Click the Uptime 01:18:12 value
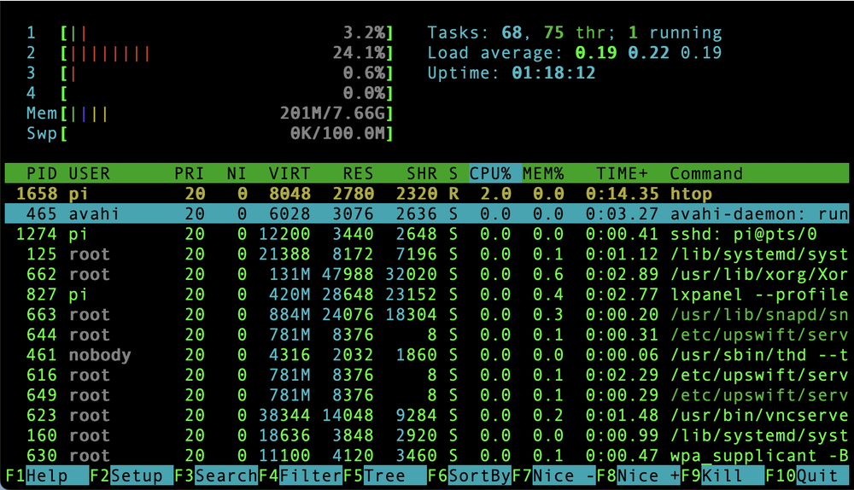The width and height of the screenshot is (854, 490). coord(553,73)
